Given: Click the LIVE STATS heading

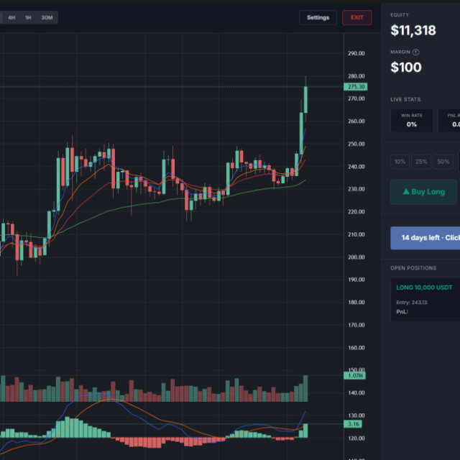Looking at the screenshot, I should pos(405,99).
